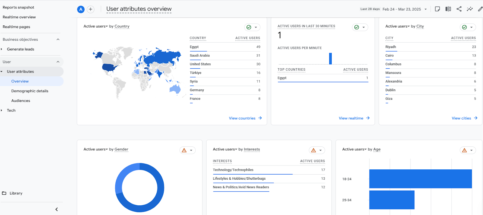Click the 18-24 age bar
The width and height of the screenshot is (483, 215).
coord(421,179)
